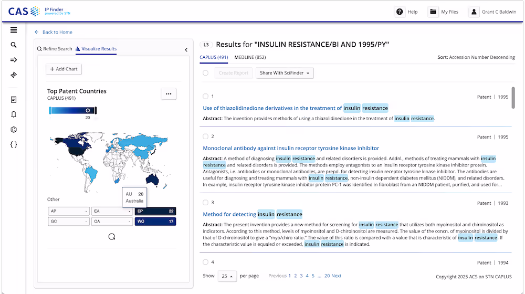This screenshot has width=525, height=294.
Task: Open the Sort Accession Number Descending selector
Action: tap(476, 57)
